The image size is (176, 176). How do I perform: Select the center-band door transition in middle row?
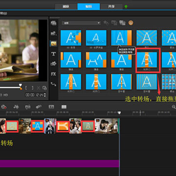coord(147,60)
